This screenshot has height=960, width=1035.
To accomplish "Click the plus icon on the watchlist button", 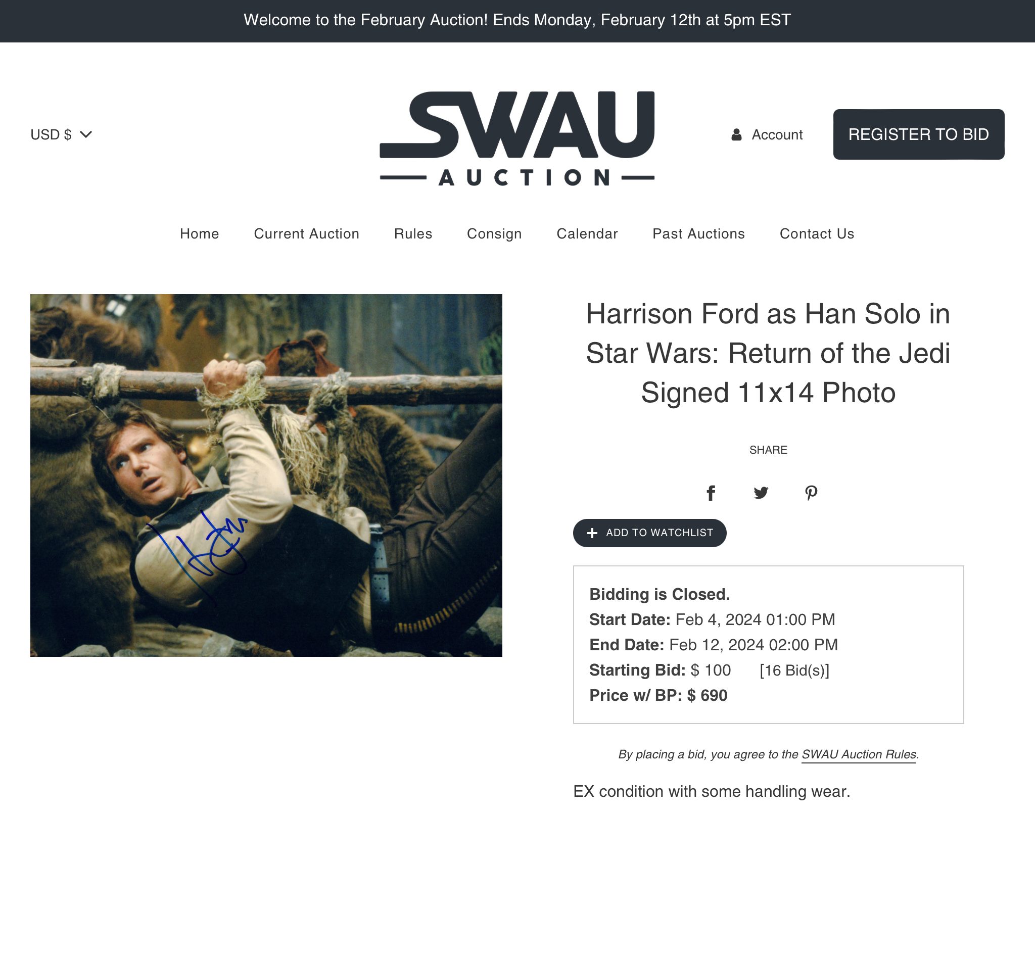I will 592,533.
